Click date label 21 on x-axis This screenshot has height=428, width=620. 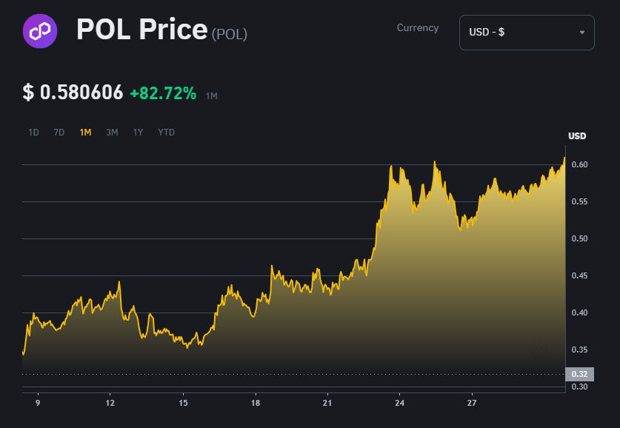(327, 403)
